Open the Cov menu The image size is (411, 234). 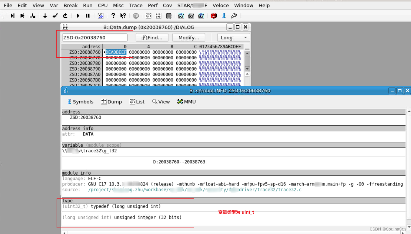[x=167, y=5]
